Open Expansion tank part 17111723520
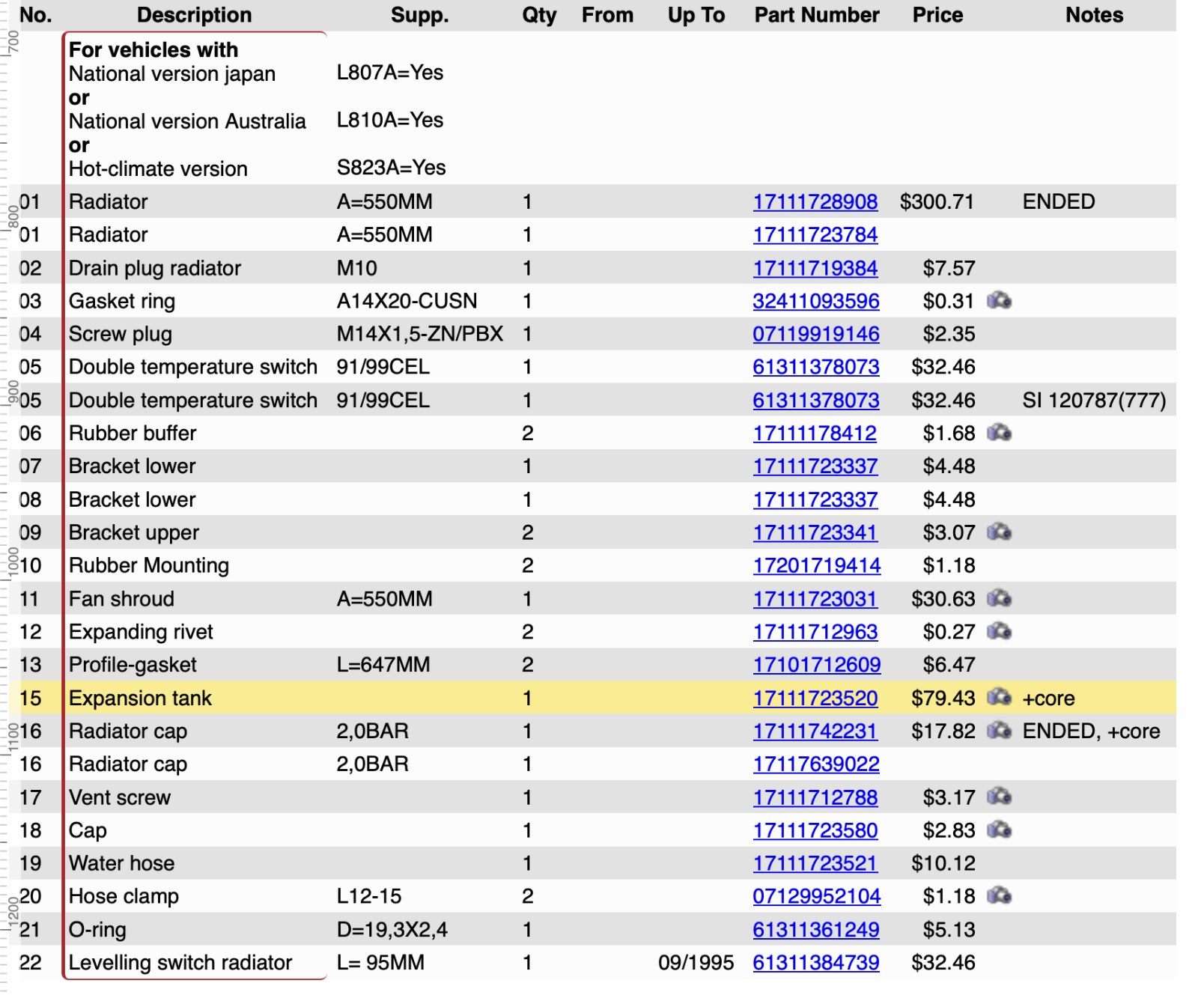 point(815,699)
